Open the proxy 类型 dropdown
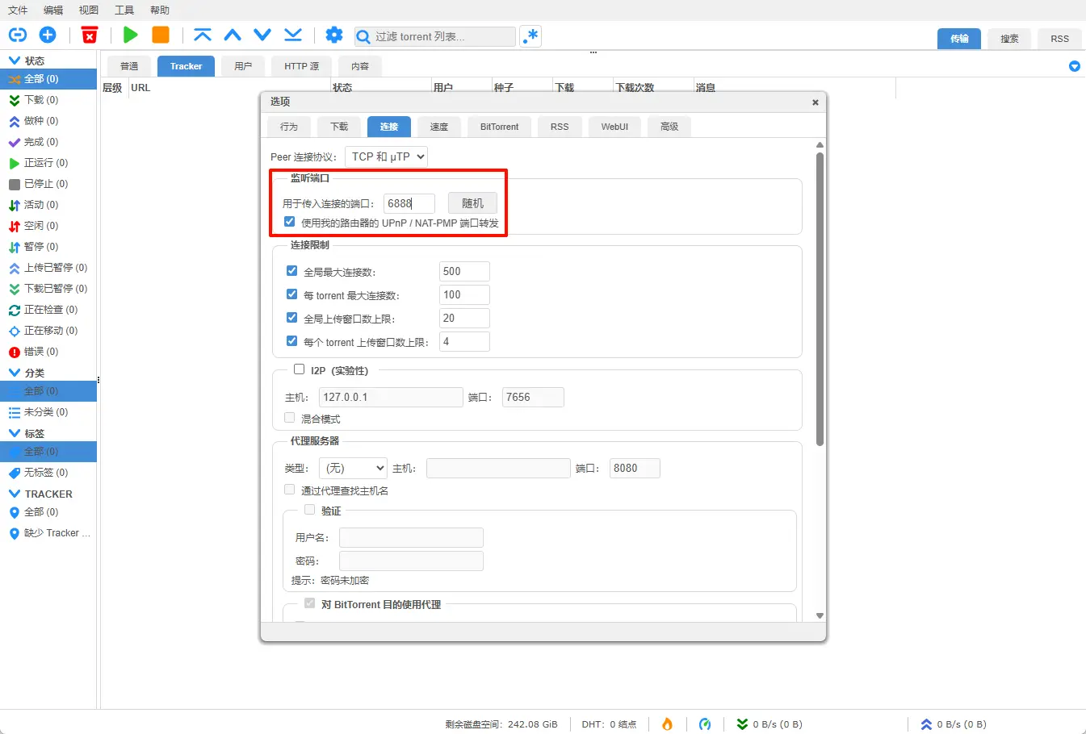Viewport: 1086px width, 734px height. click(x=354, y=468)
